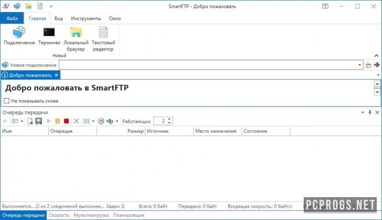This screenshot has height=220, width=382.
Task: Stop the transfer queue with red square
Action: [66, 121]
